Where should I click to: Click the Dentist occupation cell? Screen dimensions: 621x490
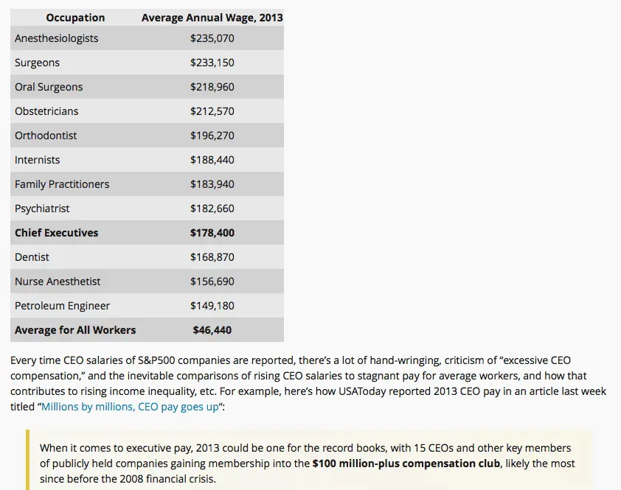[x=32, y=257]
